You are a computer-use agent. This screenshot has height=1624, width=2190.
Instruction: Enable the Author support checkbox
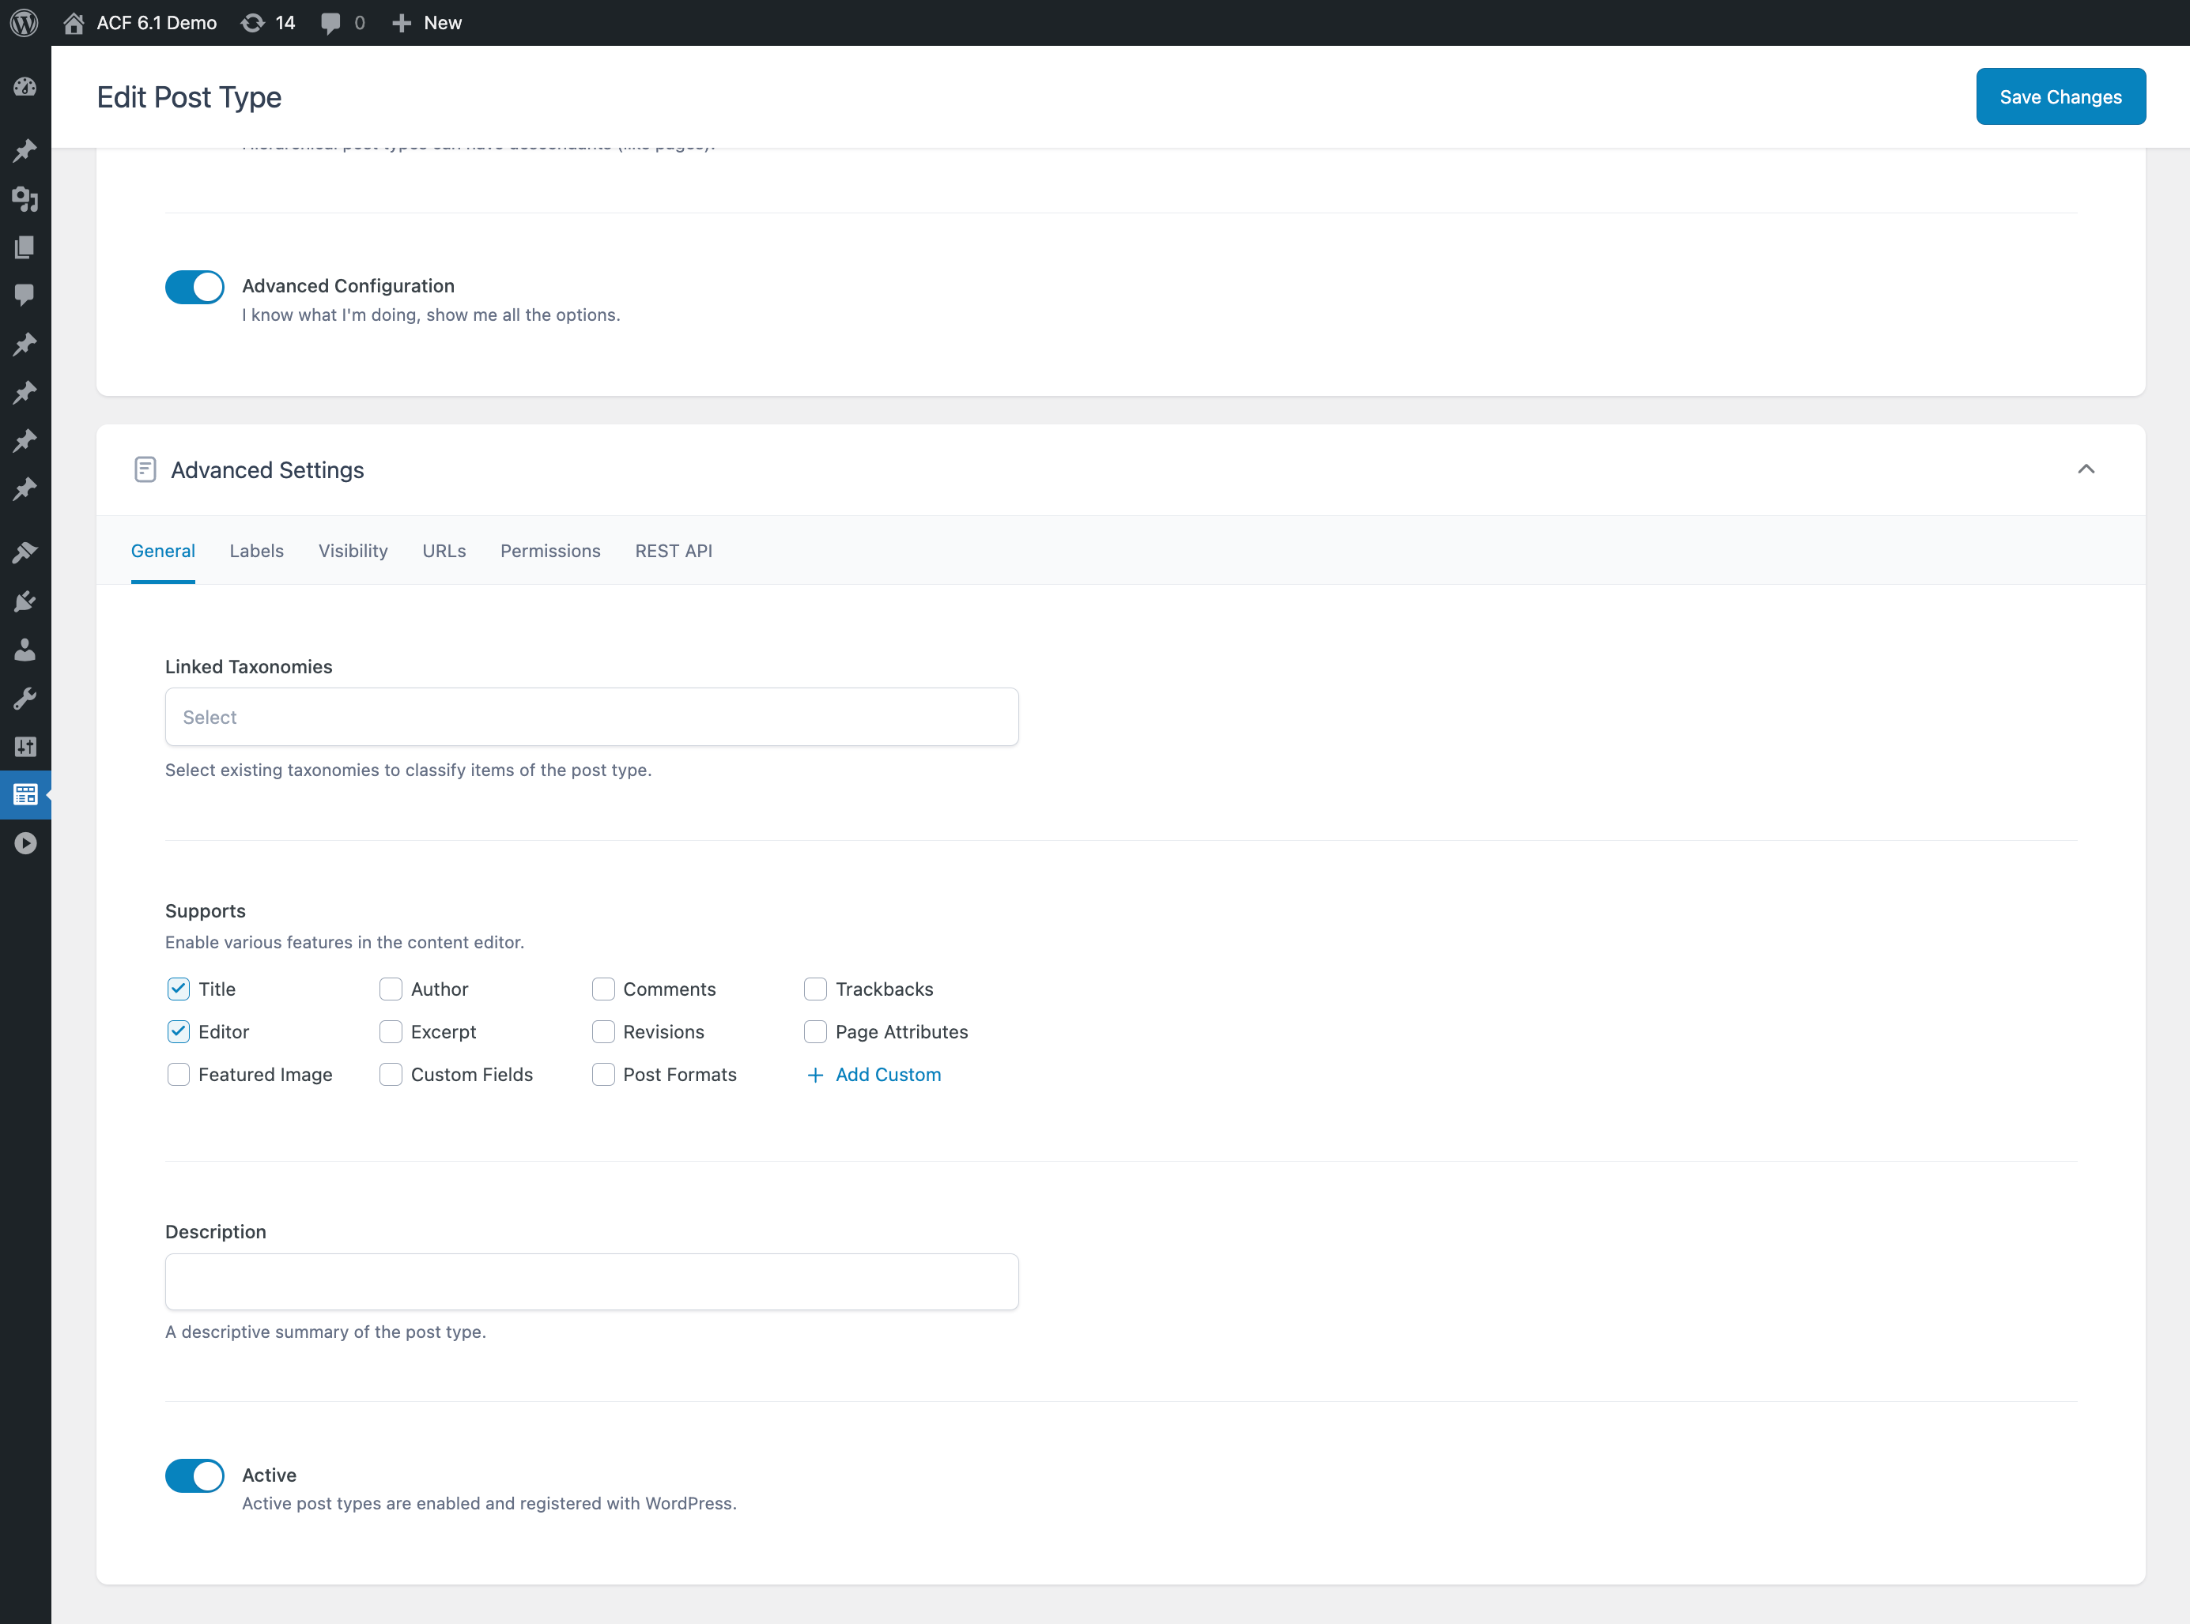coord(389,988)
